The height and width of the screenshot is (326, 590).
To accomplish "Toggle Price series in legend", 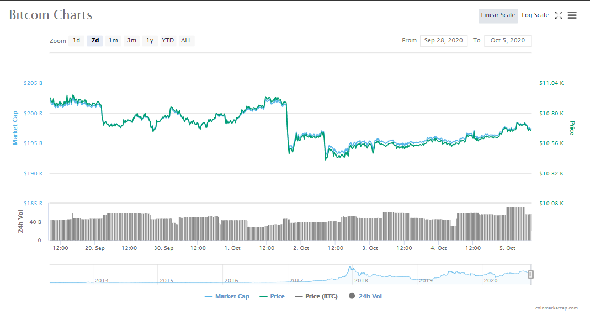I will coord(272,296).
